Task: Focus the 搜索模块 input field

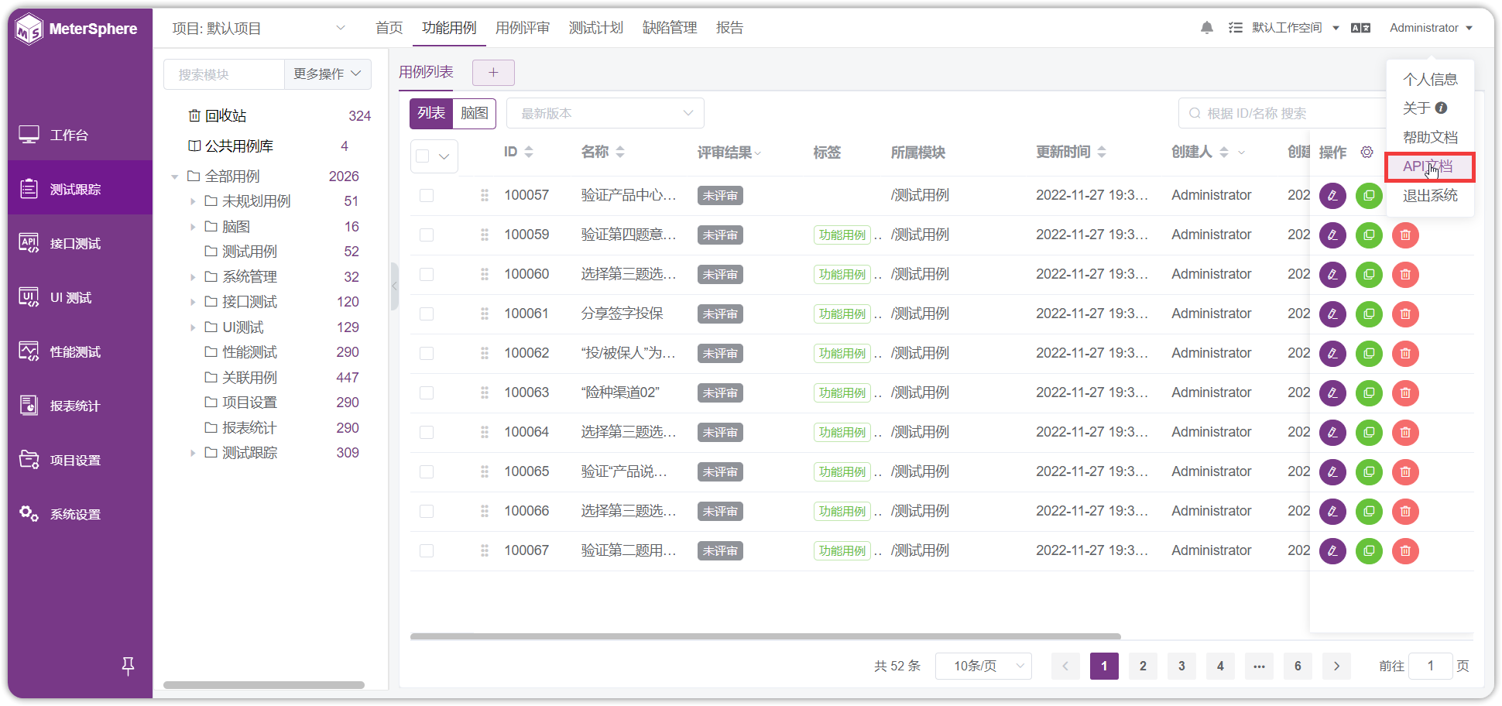Action: point(225,74)
